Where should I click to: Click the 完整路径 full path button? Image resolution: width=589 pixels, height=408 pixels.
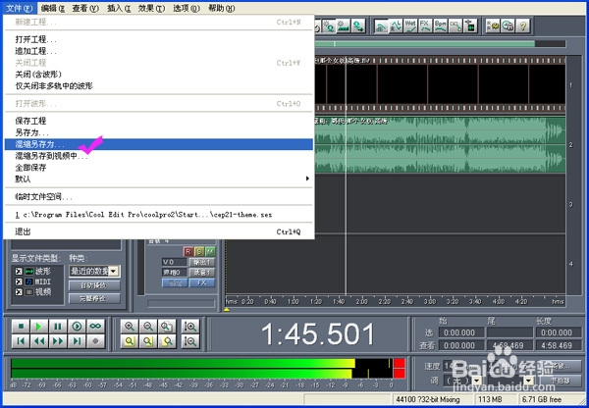[x=94, y=299]
